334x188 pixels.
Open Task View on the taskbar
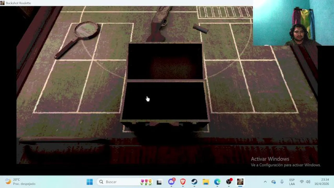[159, 182]
